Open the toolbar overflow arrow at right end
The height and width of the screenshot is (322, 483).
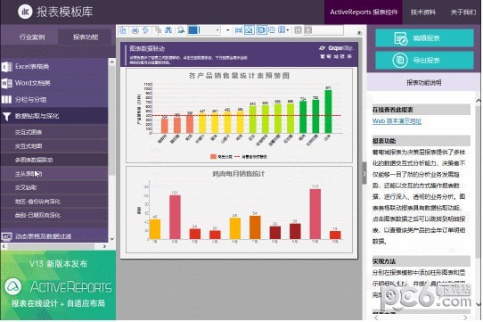pos(359,33)
